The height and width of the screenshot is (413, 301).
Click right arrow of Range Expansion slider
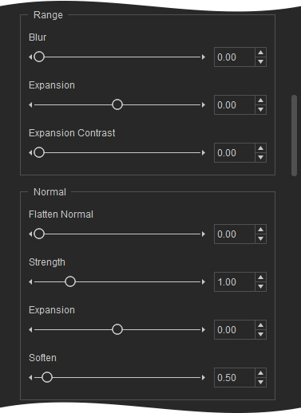[x=204, y=105]
